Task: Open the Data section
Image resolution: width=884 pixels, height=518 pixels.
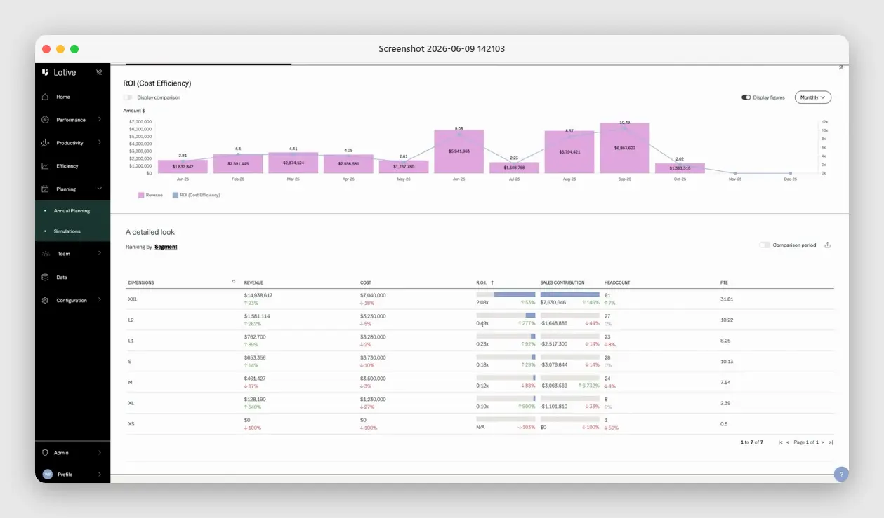Action: point(62,277)
